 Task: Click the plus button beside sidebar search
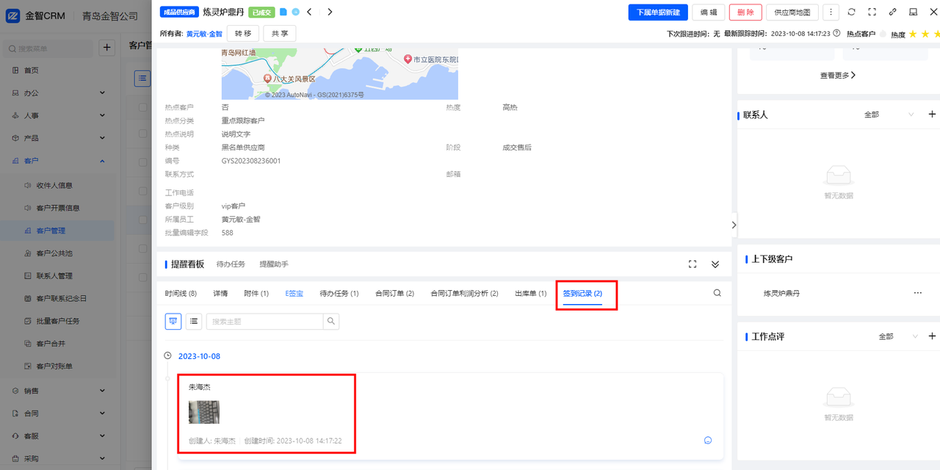coord(106,48)
